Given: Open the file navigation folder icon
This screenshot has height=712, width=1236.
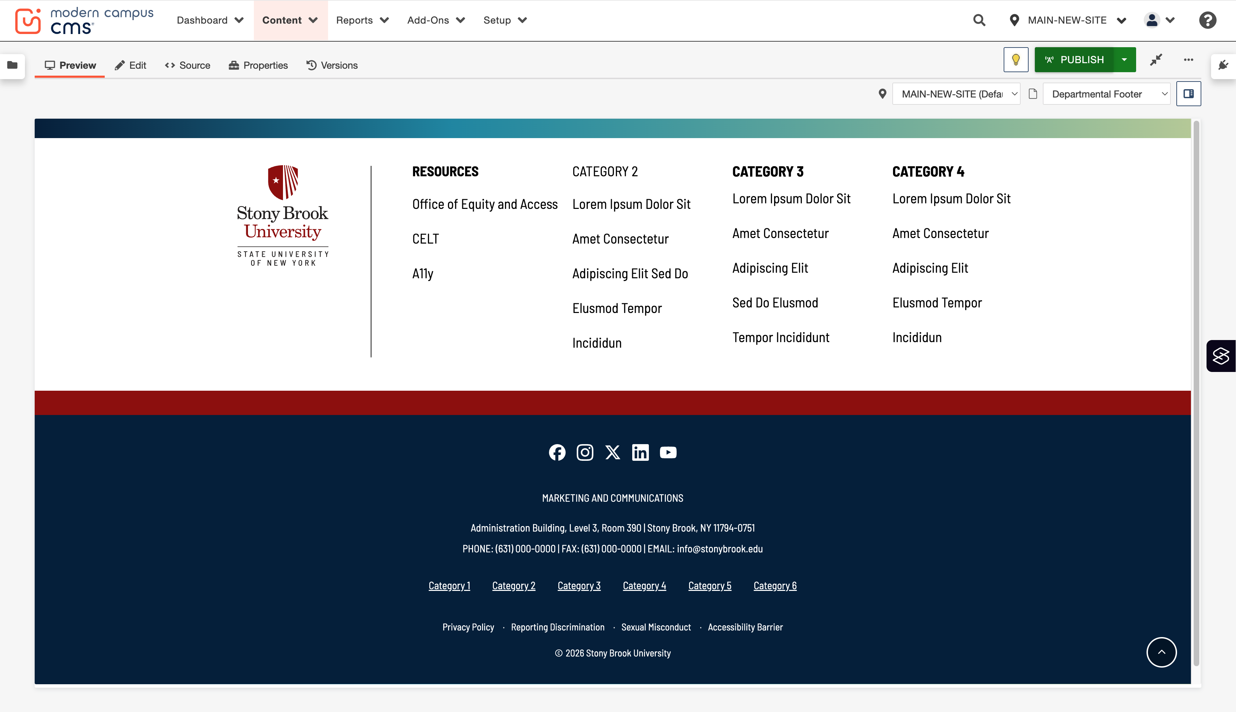Looking at the screenshot, I should pyautogui.click(x=12, y=65).
